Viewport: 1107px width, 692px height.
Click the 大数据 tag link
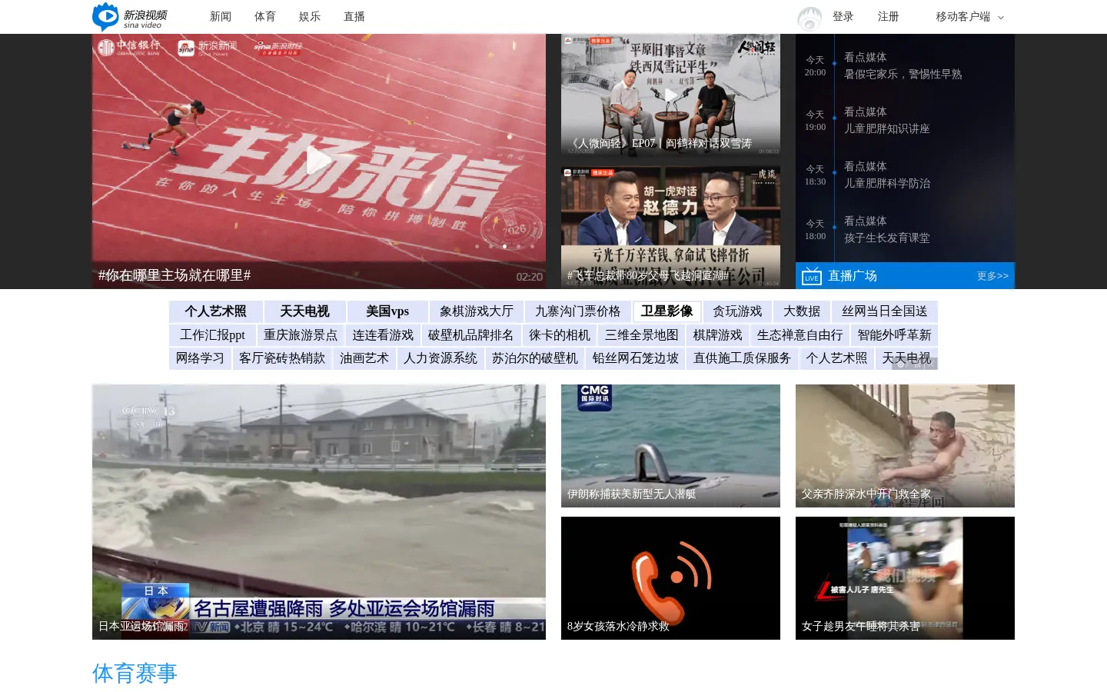tap(802, 311)
